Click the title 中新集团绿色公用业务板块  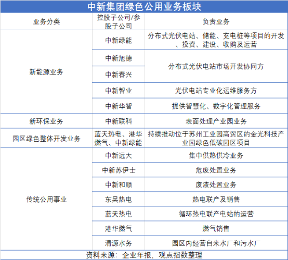[x=144, y=6]
